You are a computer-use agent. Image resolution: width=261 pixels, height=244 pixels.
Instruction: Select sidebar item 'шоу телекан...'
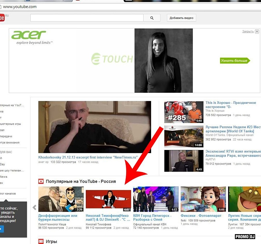point(12,170)
